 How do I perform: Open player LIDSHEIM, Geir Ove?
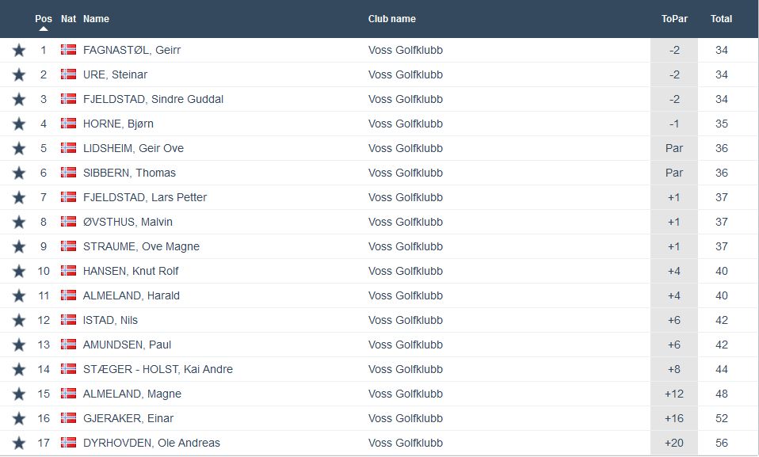tap(133, 148)
